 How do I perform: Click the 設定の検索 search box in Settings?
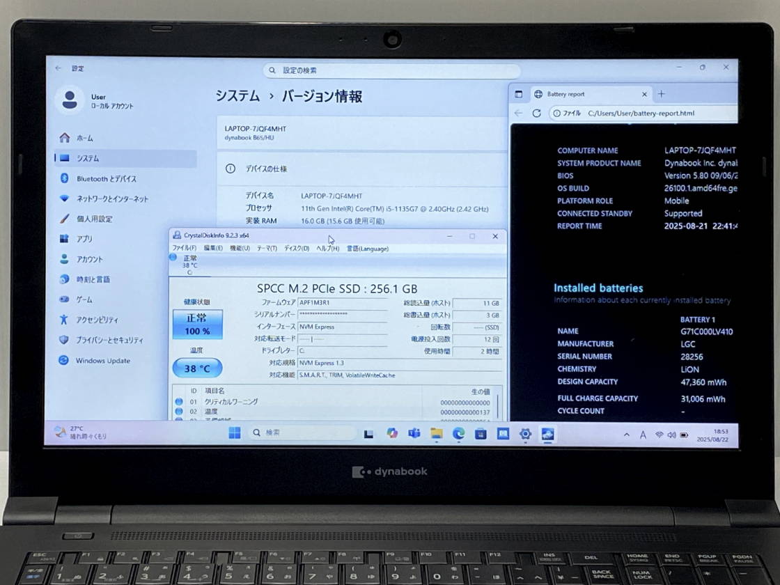392,70
